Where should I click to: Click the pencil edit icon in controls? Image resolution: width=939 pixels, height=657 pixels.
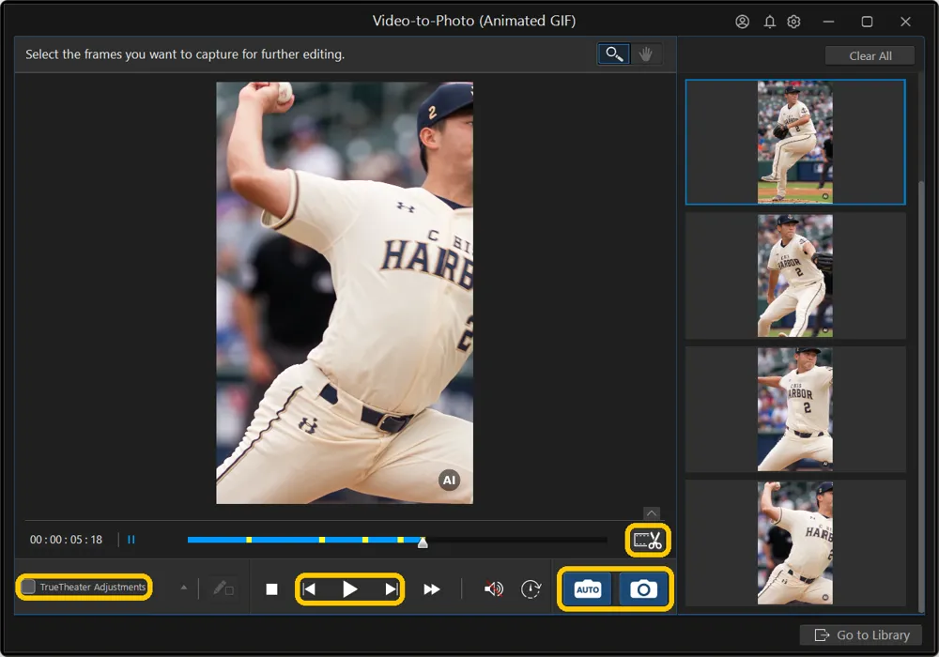(x=223, y=588)
